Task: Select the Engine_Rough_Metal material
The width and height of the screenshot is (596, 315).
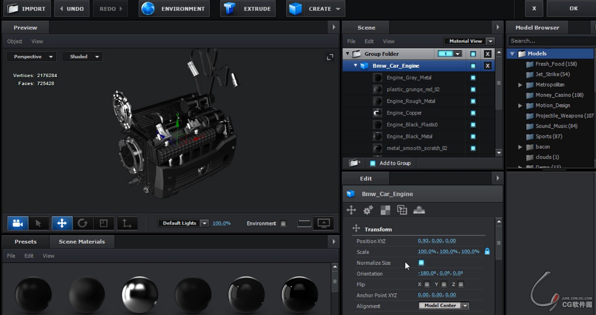Action: pyautogui.click(x=411, y=101)
